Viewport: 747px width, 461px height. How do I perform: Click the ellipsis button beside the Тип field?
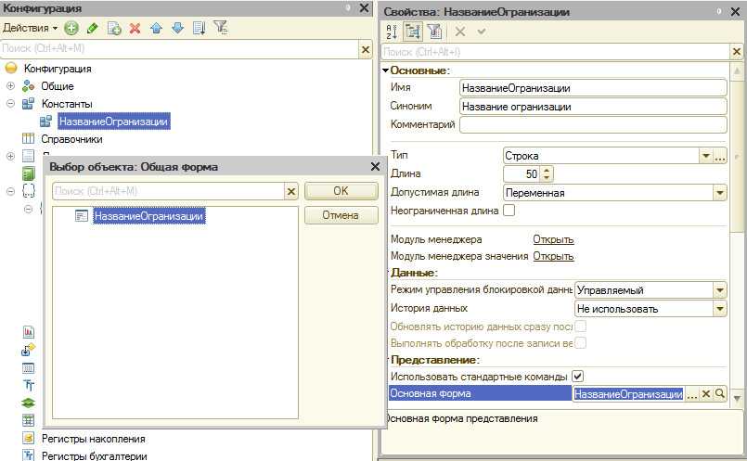(x=720, y=156)
